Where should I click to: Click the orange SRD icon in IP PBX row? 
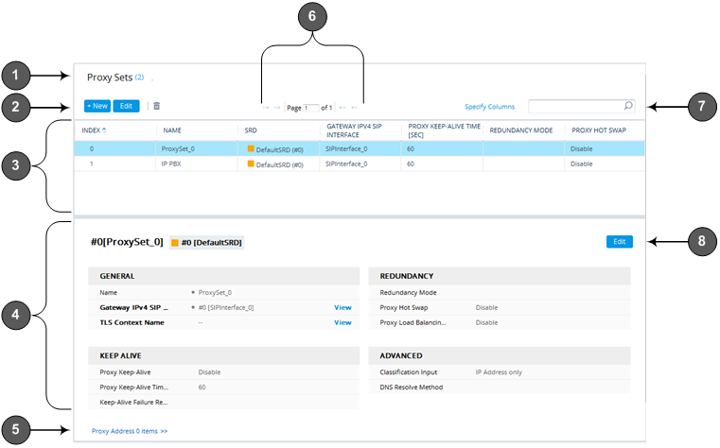coord(251,164)
